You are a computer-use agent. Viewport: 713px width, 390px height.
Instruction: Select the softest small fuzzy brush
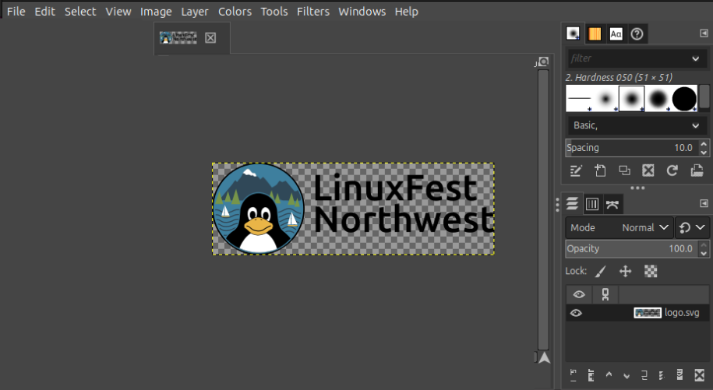click(x=605, y=98)
